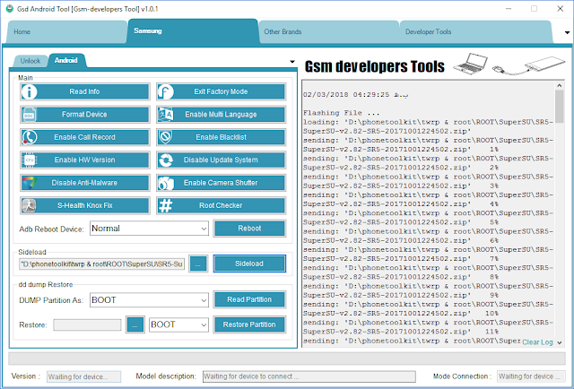The width and height of the screenshot is (574, 389).
Task: Click the F icon on Exit Factory Mode
Action: 165,91
